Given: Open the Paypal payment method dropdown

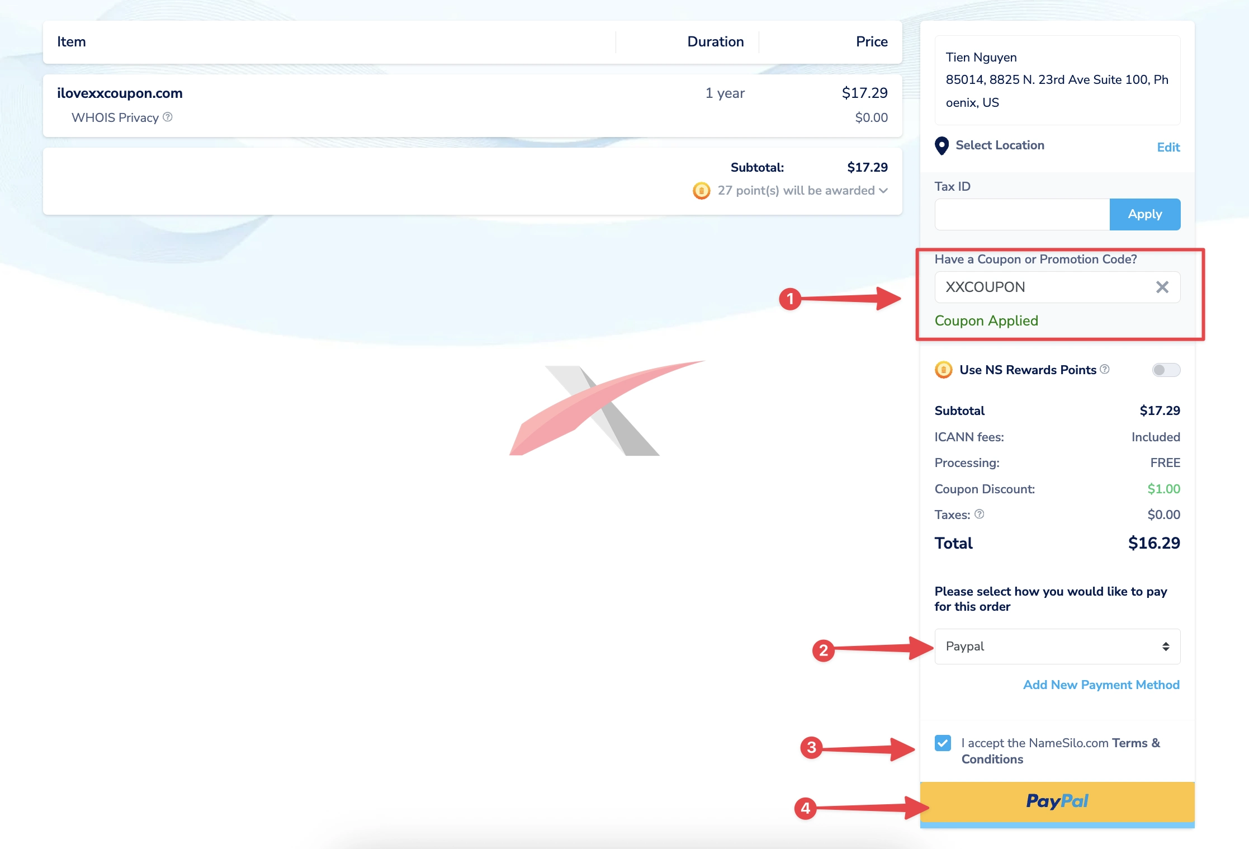Looking at the screenshot, I should click(x=1057, y=647).
